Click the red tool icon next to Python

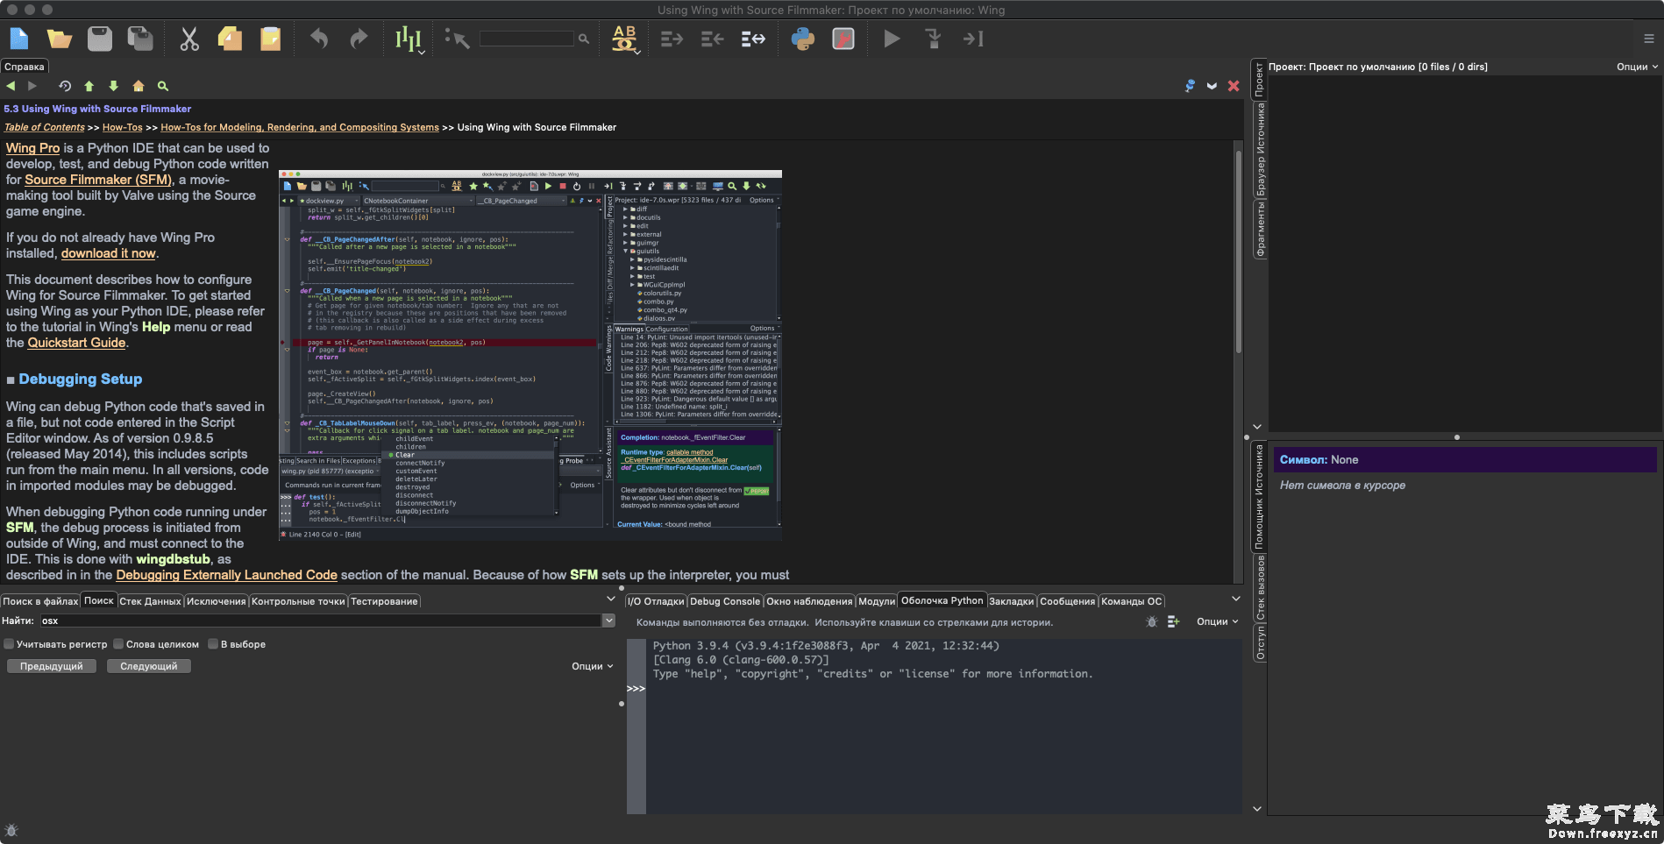pyautogui.click(x=843, y=39)
